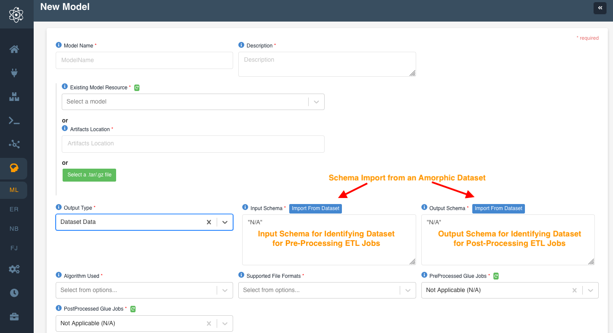Focus the Description text area

(x=327, y=64)
